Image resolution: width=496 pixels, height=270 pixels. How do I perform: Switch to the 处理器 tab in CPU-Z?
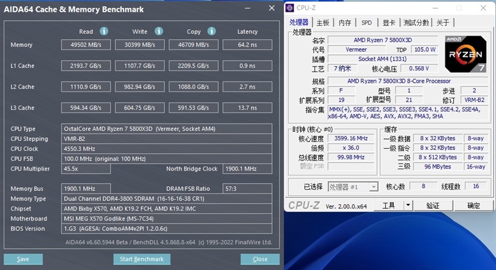(299, 22)
